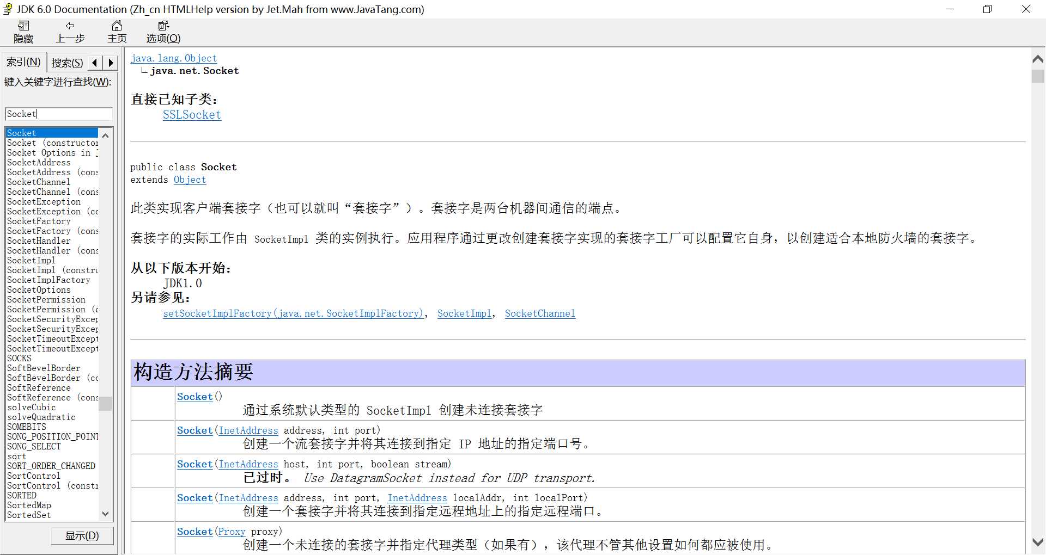
Task: Select SOMEBITS index entry
Action: tap(27, 427)
